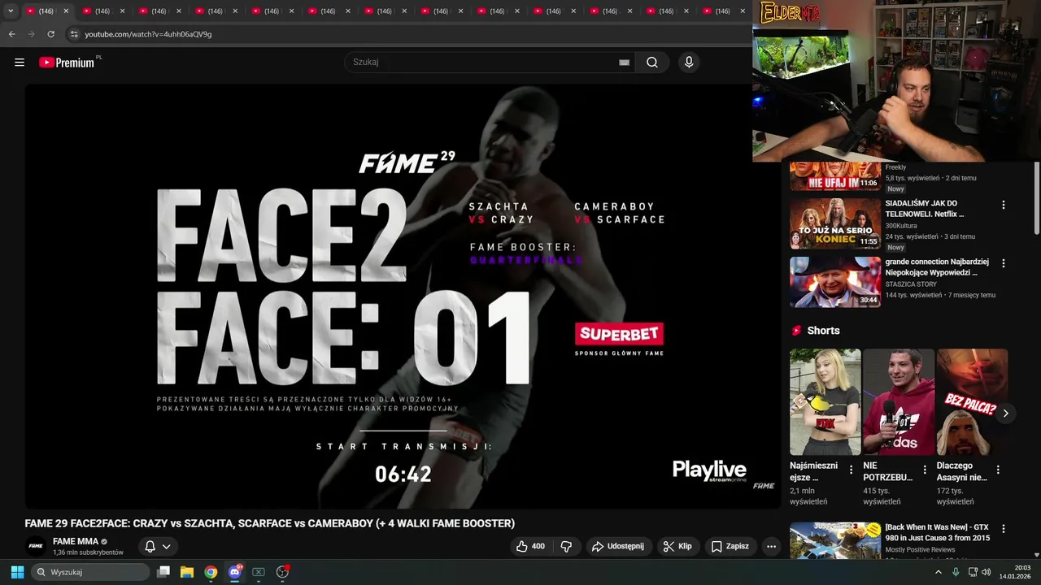Show hidden system tray icons chevron
Viewport: 1041px width, 585px height.
tap(938, 572)
